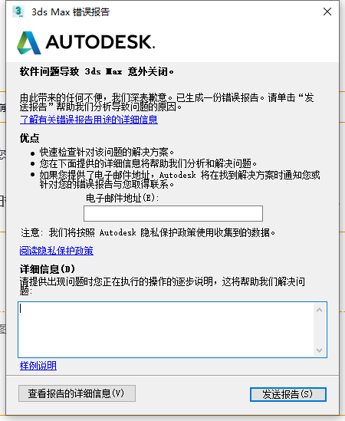345x421 pixels.
Task: Open the 样例说明 sample link
Action: [38, 366]
